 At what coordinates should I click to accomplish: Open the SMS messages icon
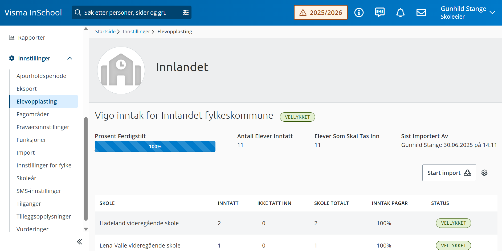click(x=379, y=12)
